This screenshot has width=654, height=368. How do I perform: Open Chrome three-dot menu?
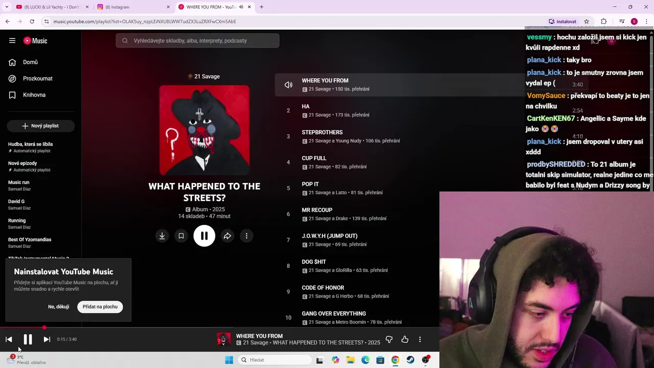tap(646, 21)
